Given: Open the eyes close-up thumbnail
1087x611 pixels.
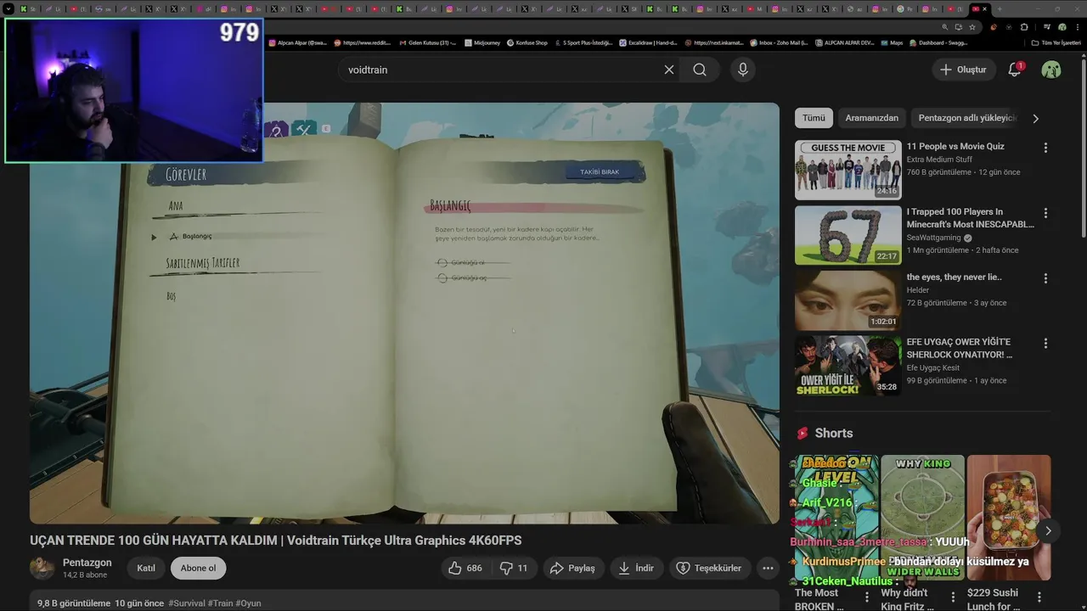Looking at the screenshot, I should tap(848, 300).
